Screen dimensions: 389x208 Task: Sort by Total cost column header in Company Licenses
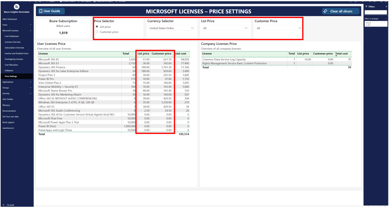[x=341, y=54]
